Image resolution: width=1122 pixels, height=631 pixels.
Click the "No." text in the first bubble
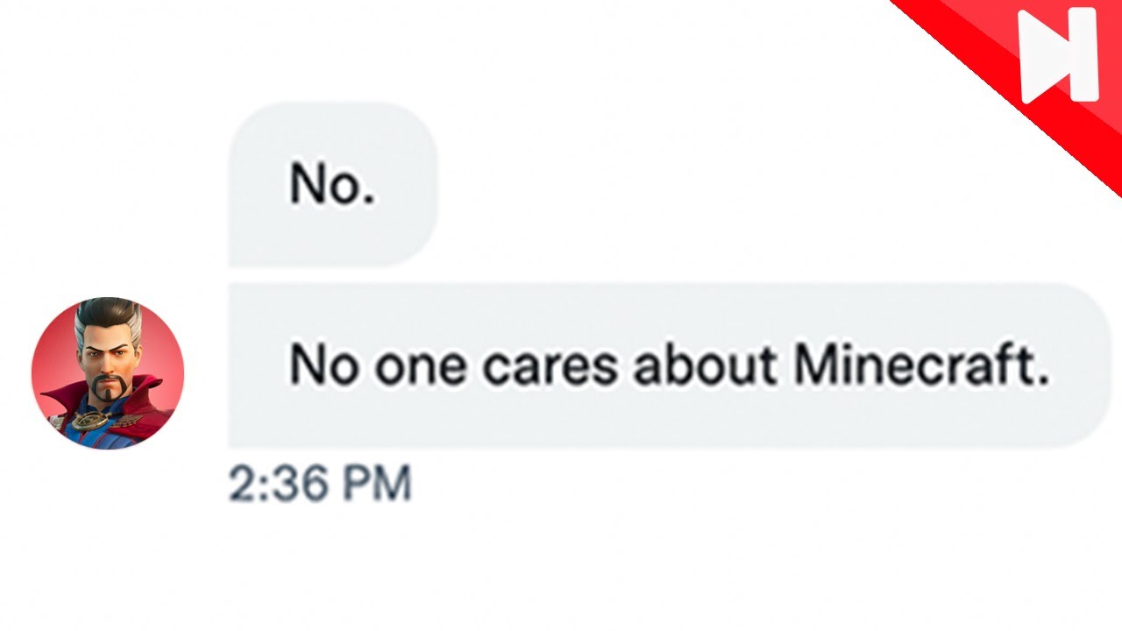(x=332, y=184)
